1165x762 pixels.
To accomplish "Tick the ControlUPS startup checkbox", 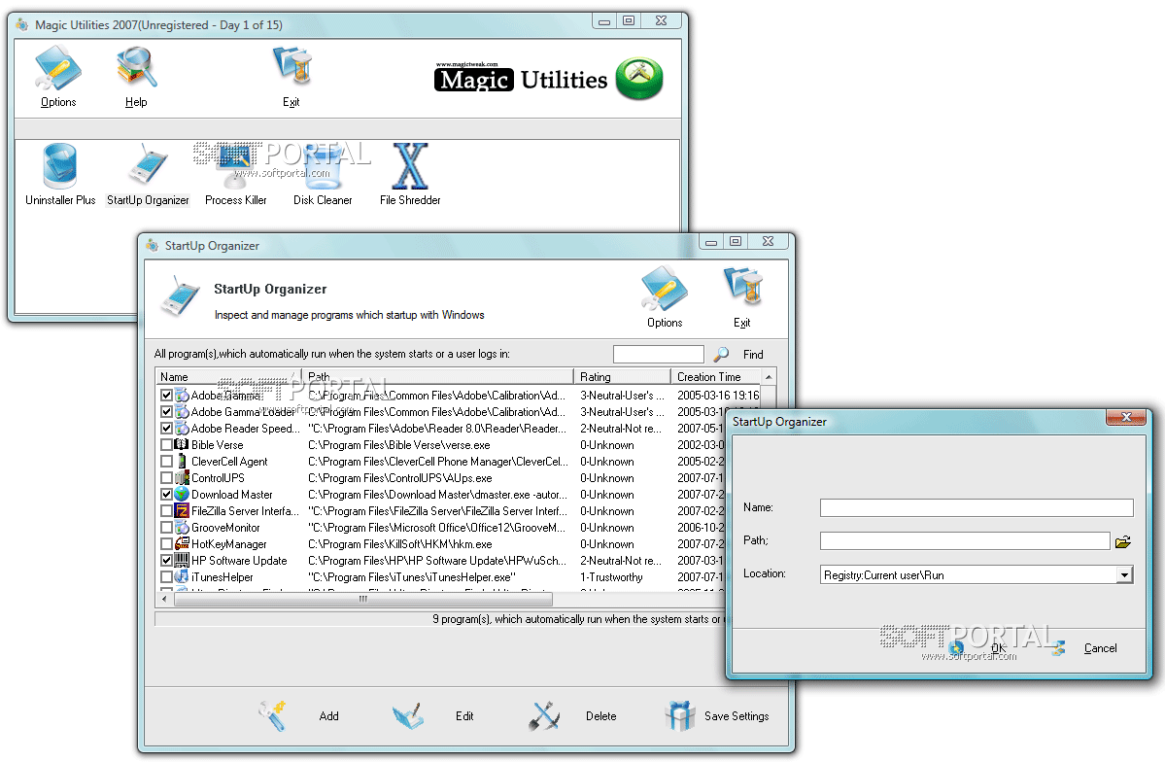I will pos(166,478).
